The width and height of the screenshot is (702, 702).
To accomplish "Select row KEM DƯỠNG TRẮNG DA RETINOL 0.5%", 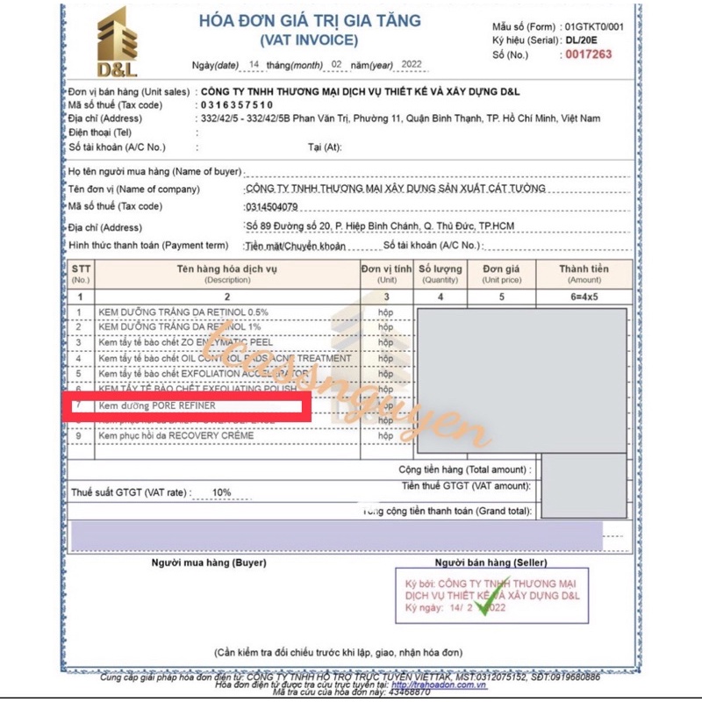I will pos(183,312).
